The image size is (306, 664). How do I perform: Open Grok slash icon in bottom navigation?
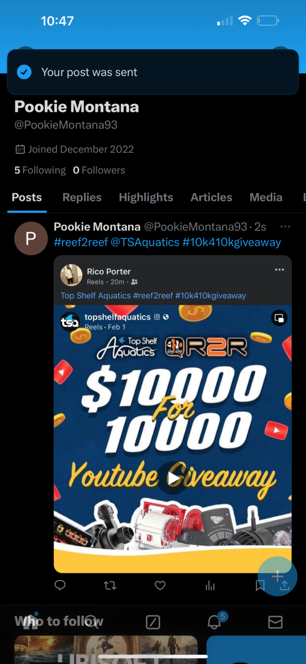pos(153,622)
